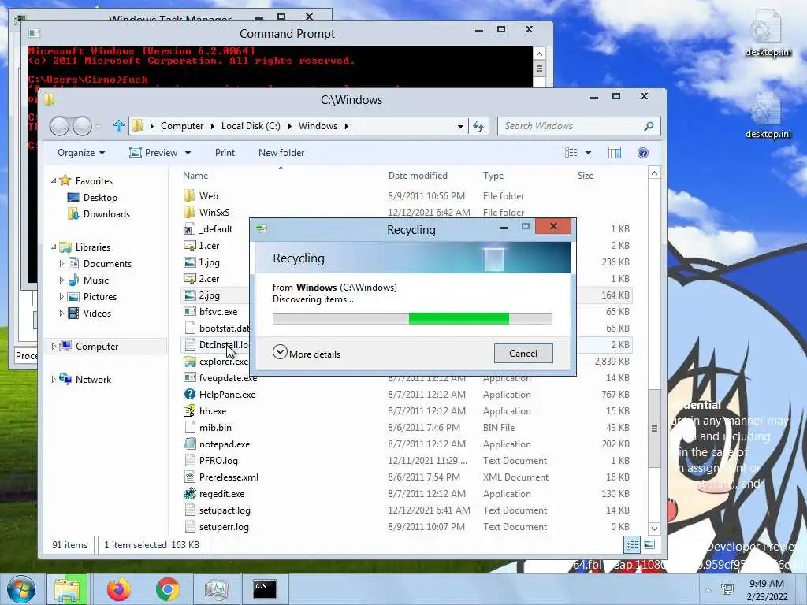Open the Organize menu
Viewport: 807px width, 605px height.
tap(81, 153)
